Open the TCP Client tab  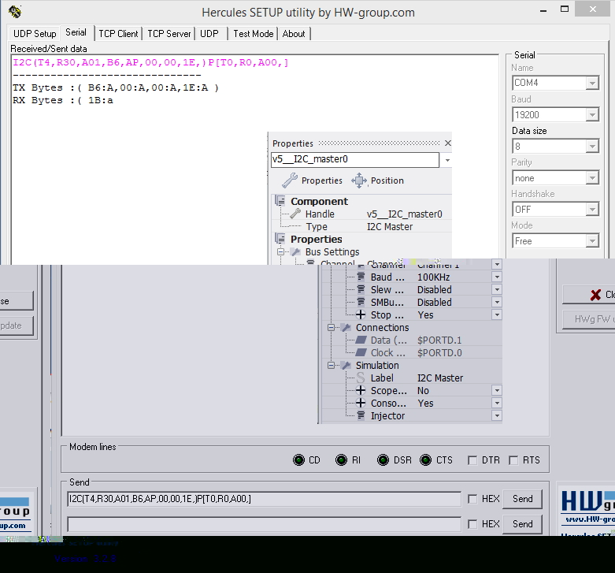pos(118,34)
